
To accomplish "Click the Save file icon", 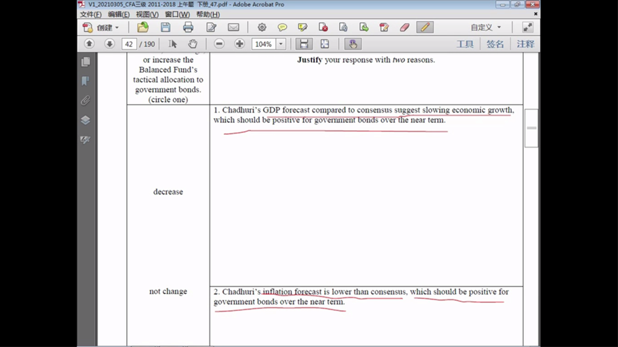I will point(165,27).
